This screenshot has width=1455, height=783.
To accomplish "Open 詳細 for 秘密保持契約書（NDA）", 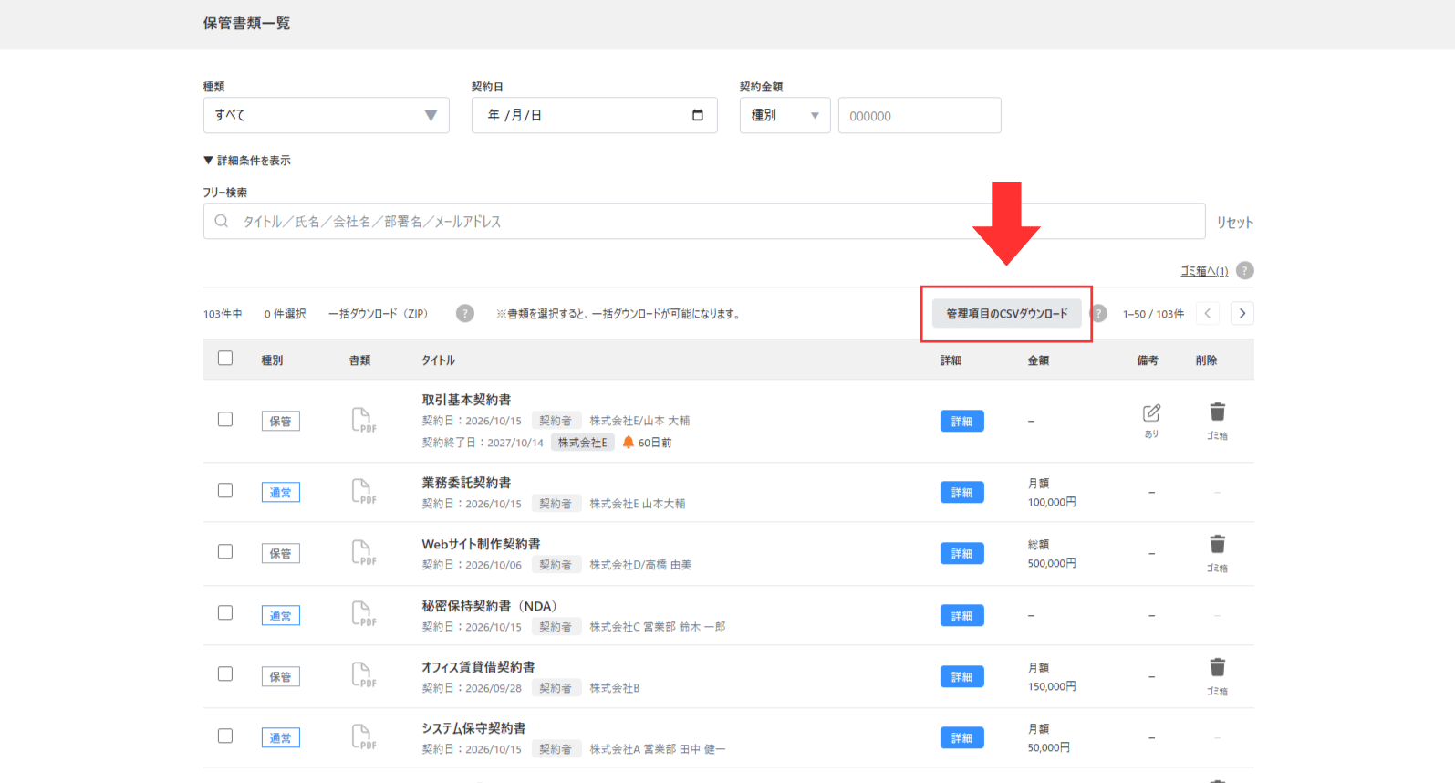I will pos(961,615).
